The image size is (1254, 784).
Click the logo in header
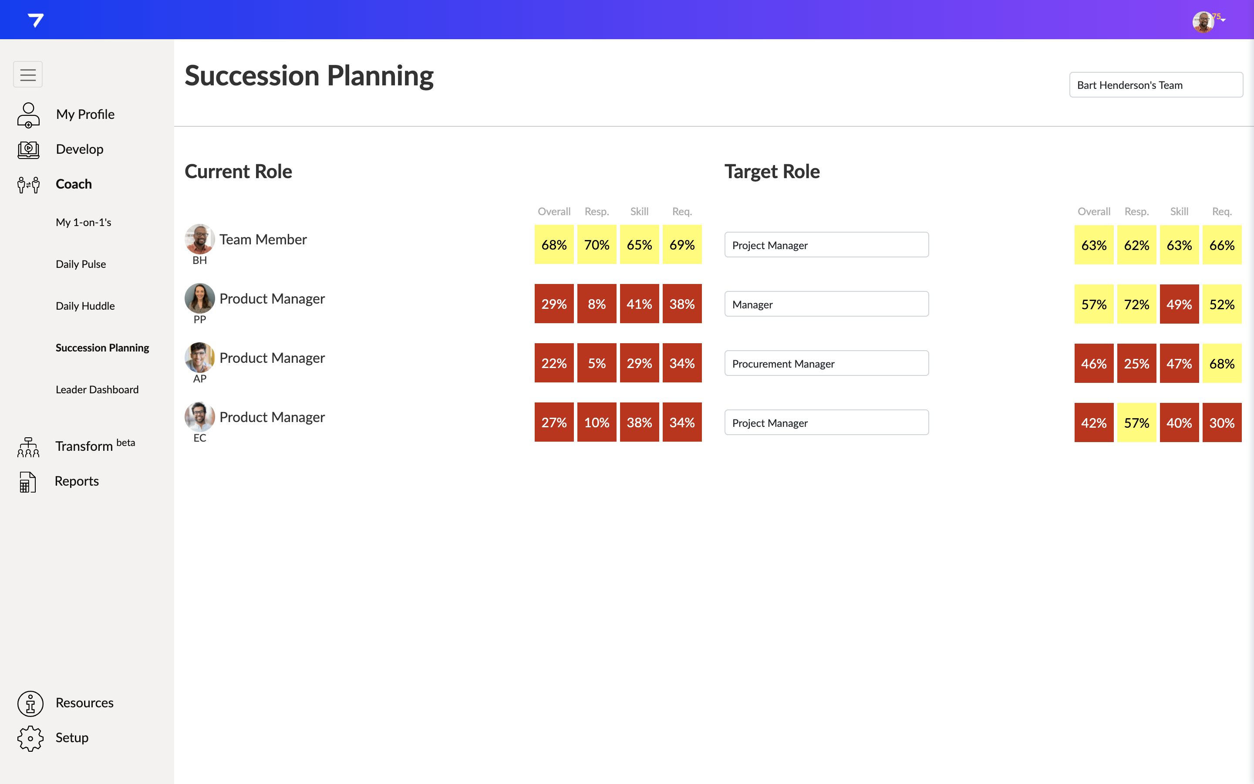click(x=35, y=20)
